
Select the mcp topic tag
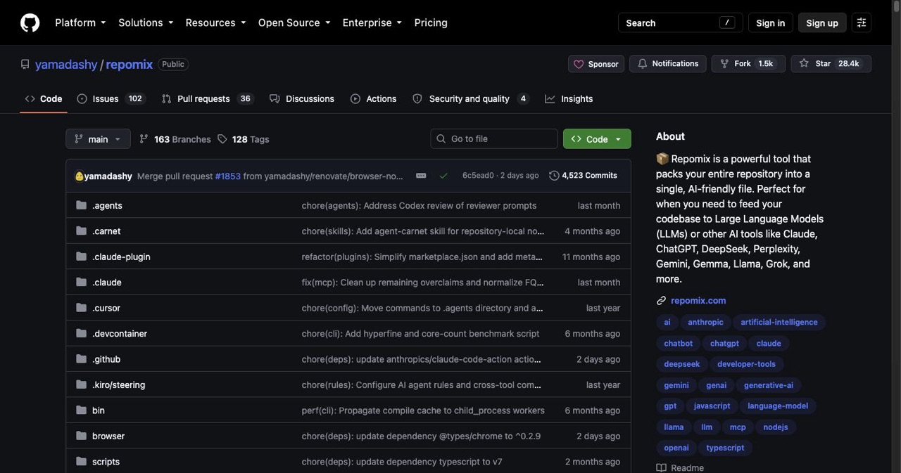coord(738,427)
